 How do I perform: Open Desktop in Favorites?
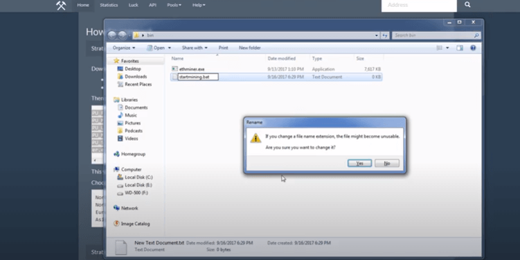pos(133,69)
